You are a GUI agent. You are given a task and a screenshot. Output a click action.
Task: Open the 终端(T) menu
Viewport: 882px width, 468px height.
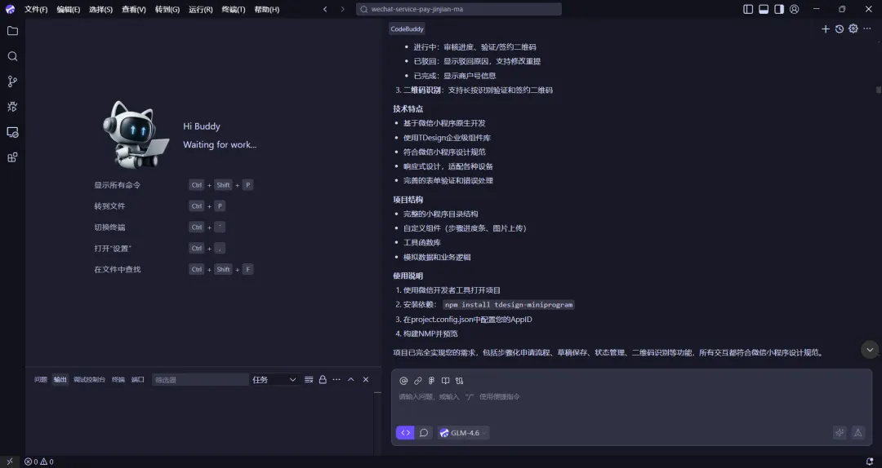coord(234,9)
